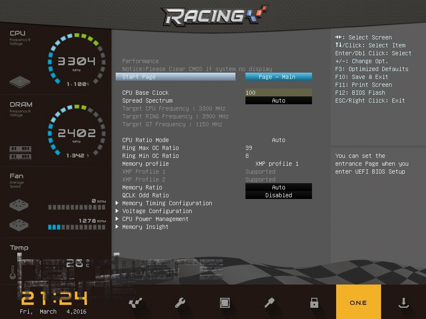Open the Memory profile XMP profile 1 value
The width and height of the screenshot is (426, 319).
(277, 163)
